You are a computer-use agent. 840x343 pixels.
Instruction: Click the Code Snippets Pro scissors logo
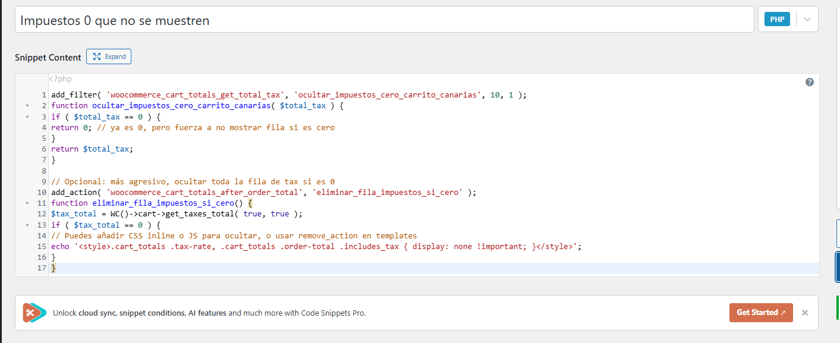tap(34, 313)
